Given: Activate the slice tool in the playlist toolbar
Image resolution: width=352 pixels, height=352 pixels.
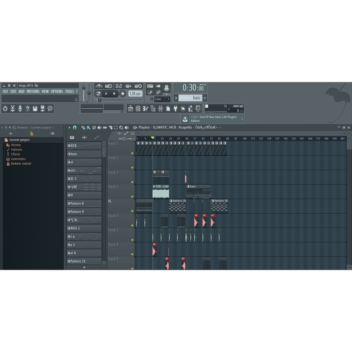Looking at the screenshot, I should [x=110, y=127].
